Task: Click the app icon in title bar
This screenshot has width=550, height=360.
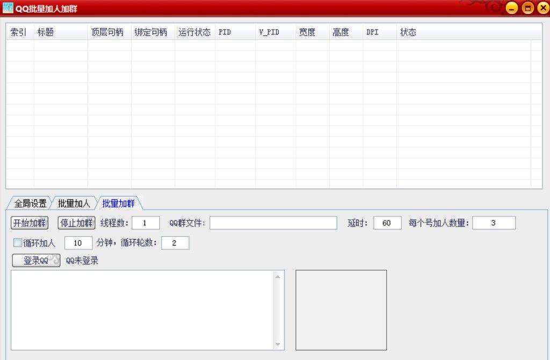Action: tap(8, 8)
